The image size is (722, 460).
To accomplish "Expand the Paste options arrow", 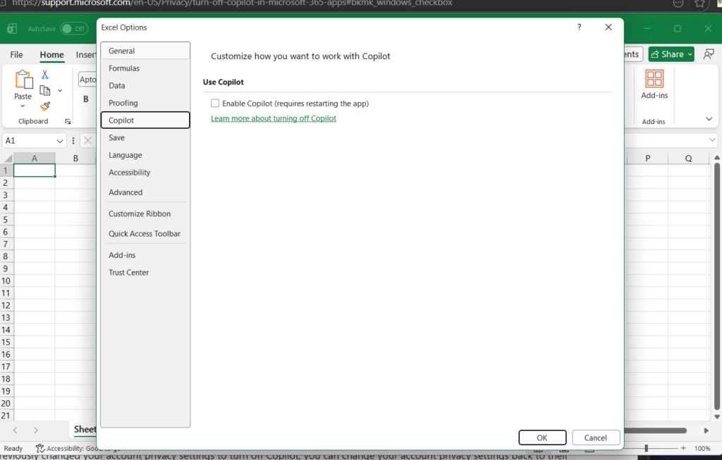I will pyautogui.click(x=23, y=106).
